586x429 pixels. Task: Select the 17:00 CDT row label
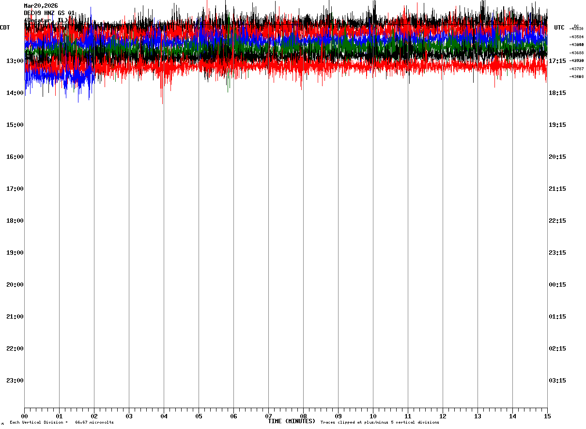tap(15, 189)
